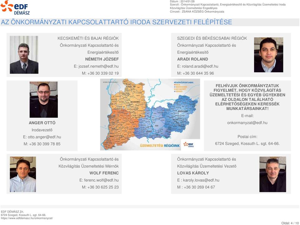The width and height of the screenshot is (300, 225).
Task: Click email otto.anger@edf.hu
Action: coord(44,137)
